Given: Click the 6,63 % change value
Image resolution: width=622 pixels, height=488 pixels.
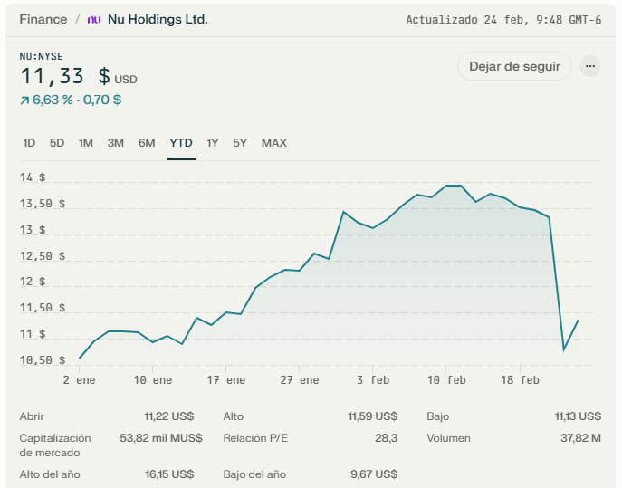Looking at the screenshot, I should [53, 100].
